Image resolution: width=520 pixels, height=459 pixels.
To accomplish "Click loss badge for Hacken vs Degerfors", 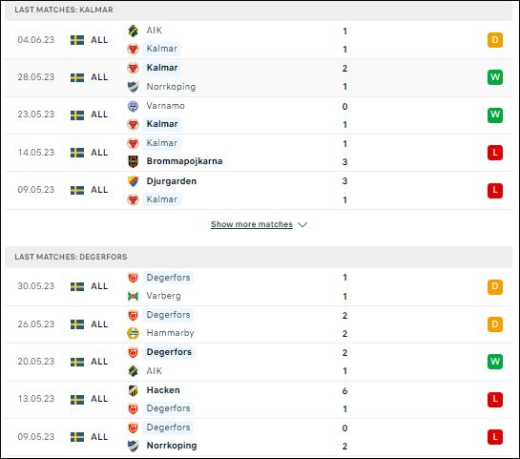I will coord(495,399).
